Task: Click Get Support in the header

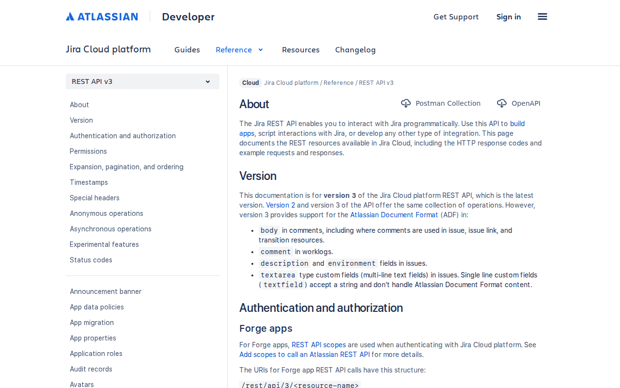Action: [456, 16]
